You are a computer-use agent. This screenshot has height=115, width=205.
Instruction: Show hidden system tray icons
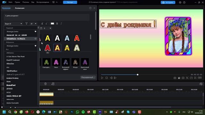click(167, 112)
